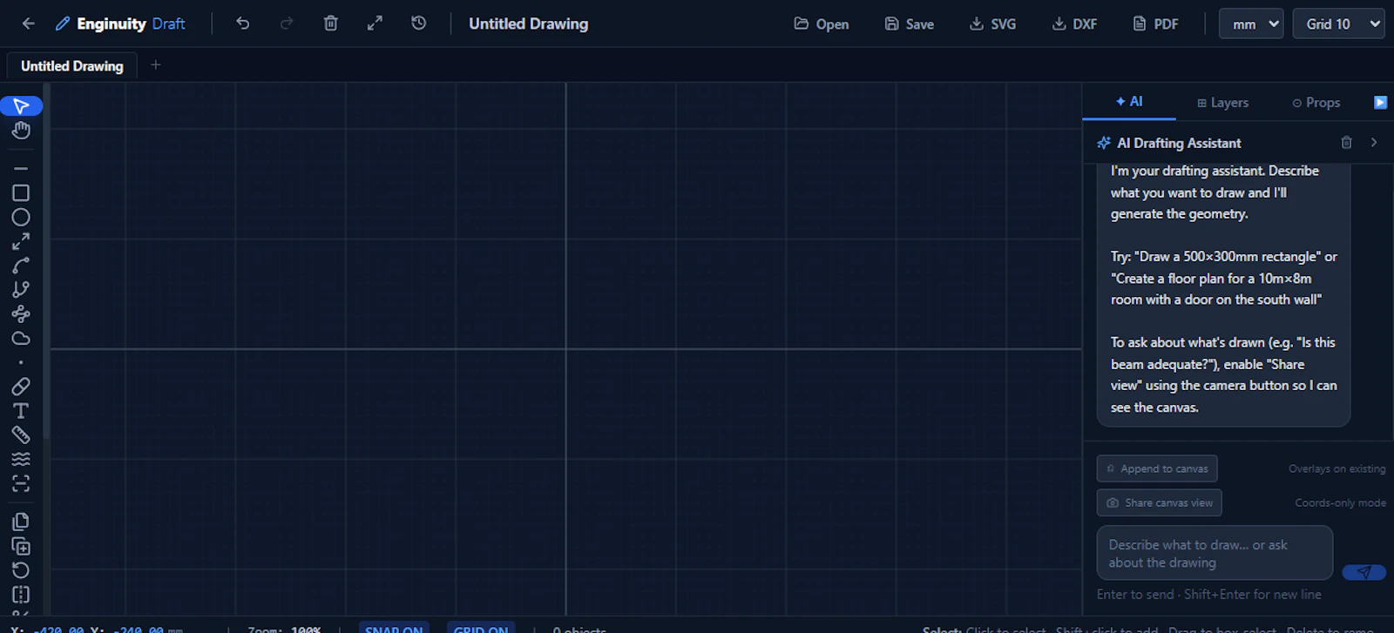
Task: Click the Open file button
Action: [822, 24]
